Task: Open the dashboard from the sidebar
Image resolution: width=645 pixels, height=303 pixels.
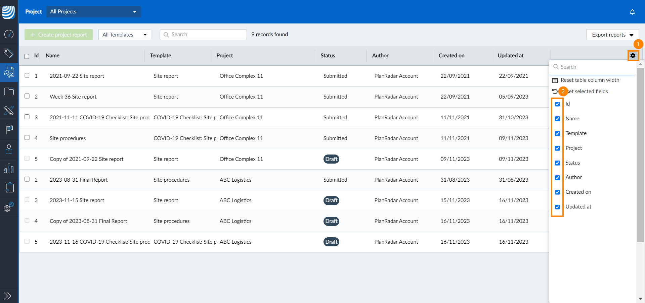Action: (x=9, y=34)
